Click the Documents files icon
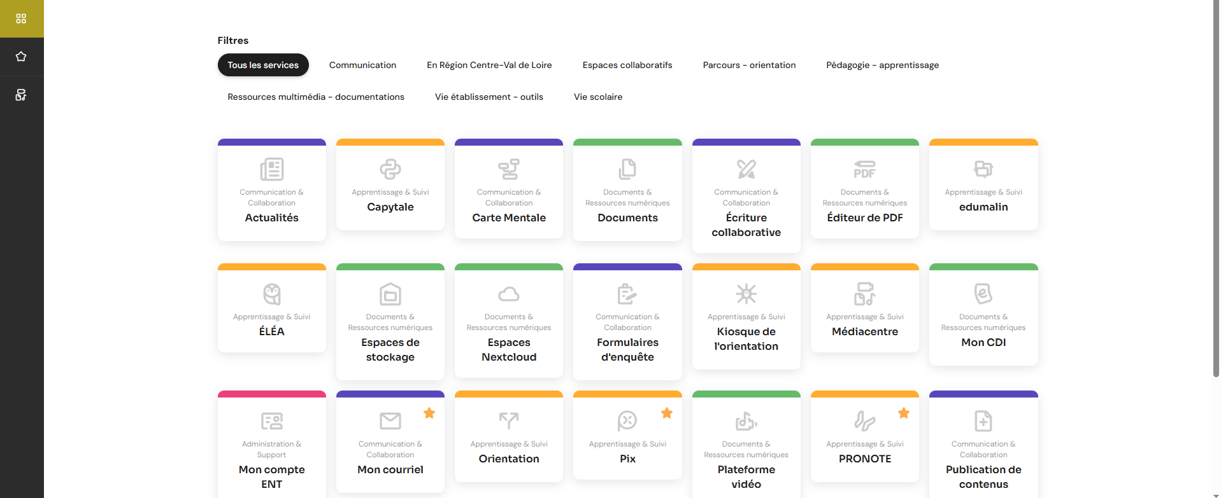1221x498 pixels. coord(627,169)
